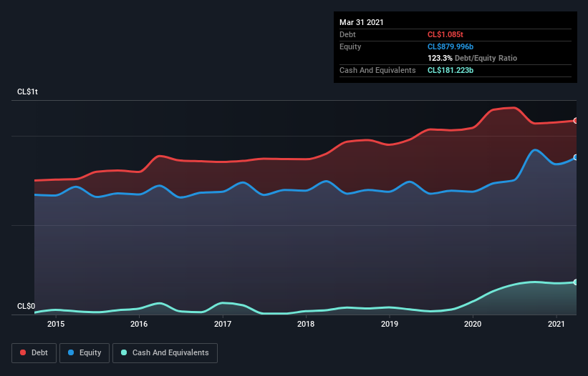Viewport: 588px width, 376px height.
Task: Click the 2021 x-axis label
Action: pyautogui.click(x=556, y=324)
